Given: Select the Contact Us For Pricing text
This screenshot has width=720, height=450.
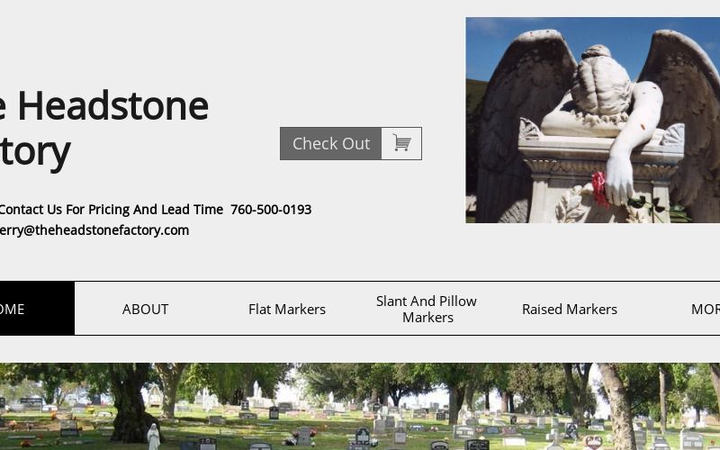Looking at the screenshot, I should pos(112,210).
